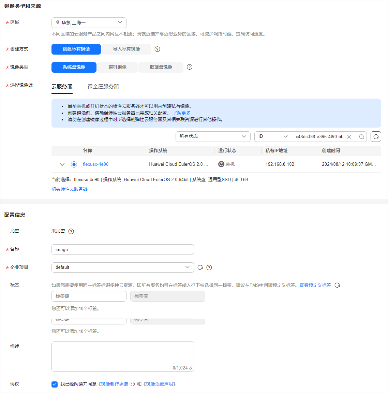Open the ID search type dropdown

point(273,136)
